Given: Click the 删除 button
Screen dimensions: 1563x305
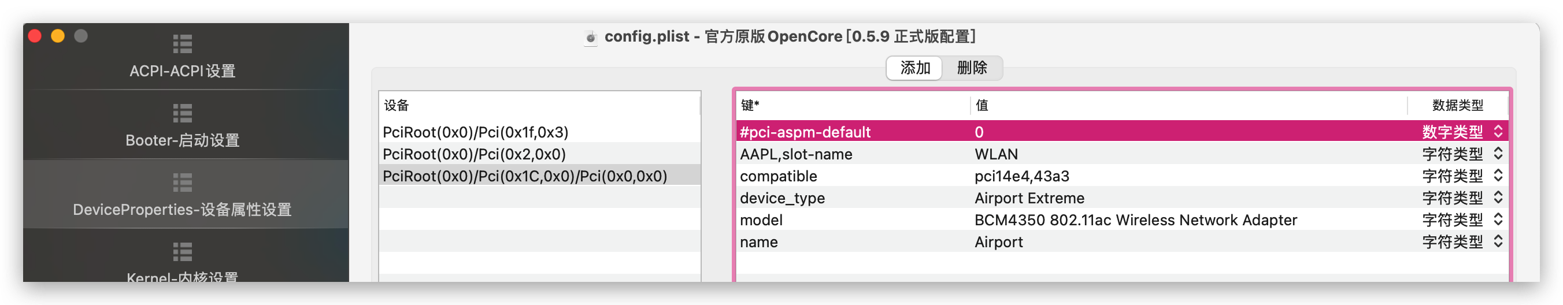Looking at the screenshot, I should click(x=972, y=68).
